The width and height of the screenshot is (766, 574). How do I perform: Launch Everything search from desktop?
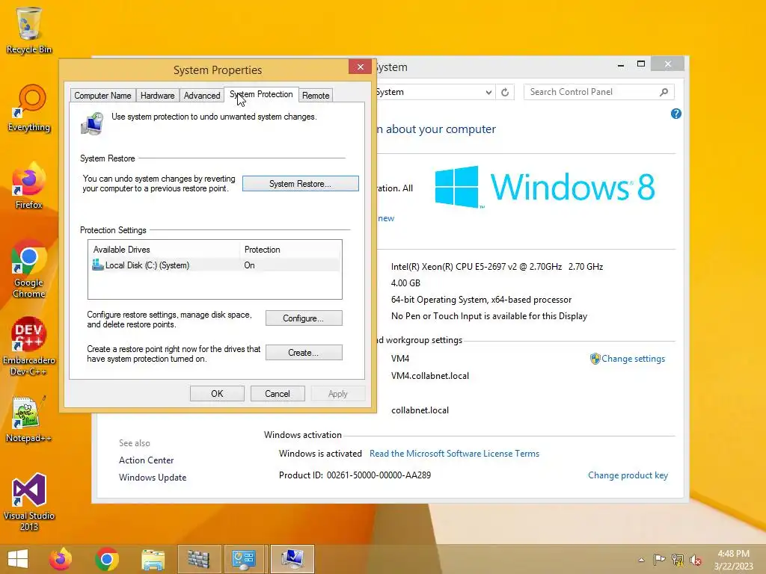(x=29, y=108)
